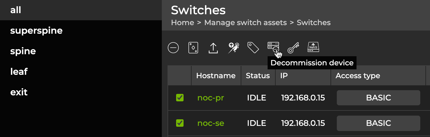This screenshot has width=430, height=137.
Task: Click the label tag toolbar icon
Action: pos(253,48)
